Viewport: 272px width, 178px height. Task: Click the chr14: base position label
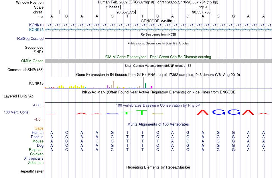[x=38, y=12]
